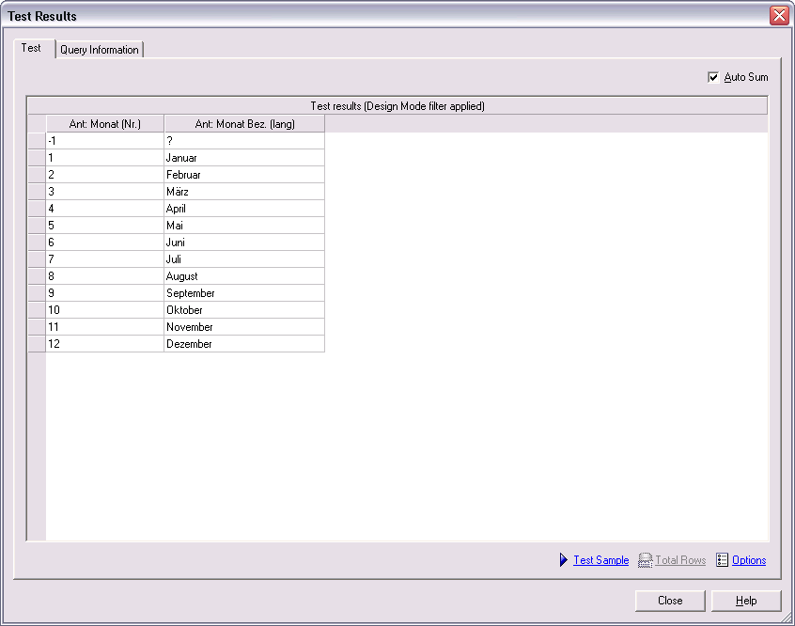Switch to the Query Information tab
Viewport: 795px width, 626px height.
(x=99, y=50)
